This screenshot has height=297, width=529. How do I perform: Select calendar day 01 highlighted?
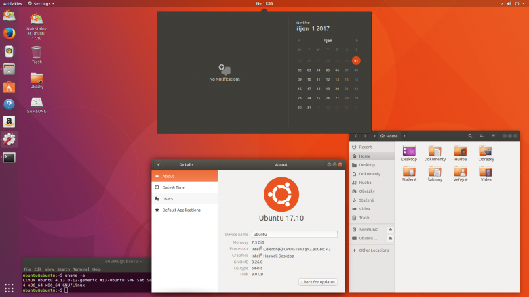coord(356,60)
